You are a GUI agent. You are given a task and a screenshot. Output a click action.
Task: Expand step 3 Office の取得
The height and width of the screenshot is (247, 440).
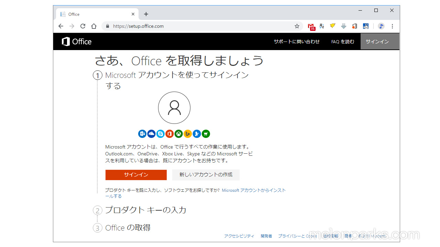tap(122, 228)
